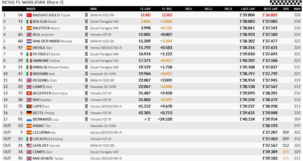303x161 pixels.
Task: Click the Results WorldSBK Race 2 title
Action: coord(33,2)
